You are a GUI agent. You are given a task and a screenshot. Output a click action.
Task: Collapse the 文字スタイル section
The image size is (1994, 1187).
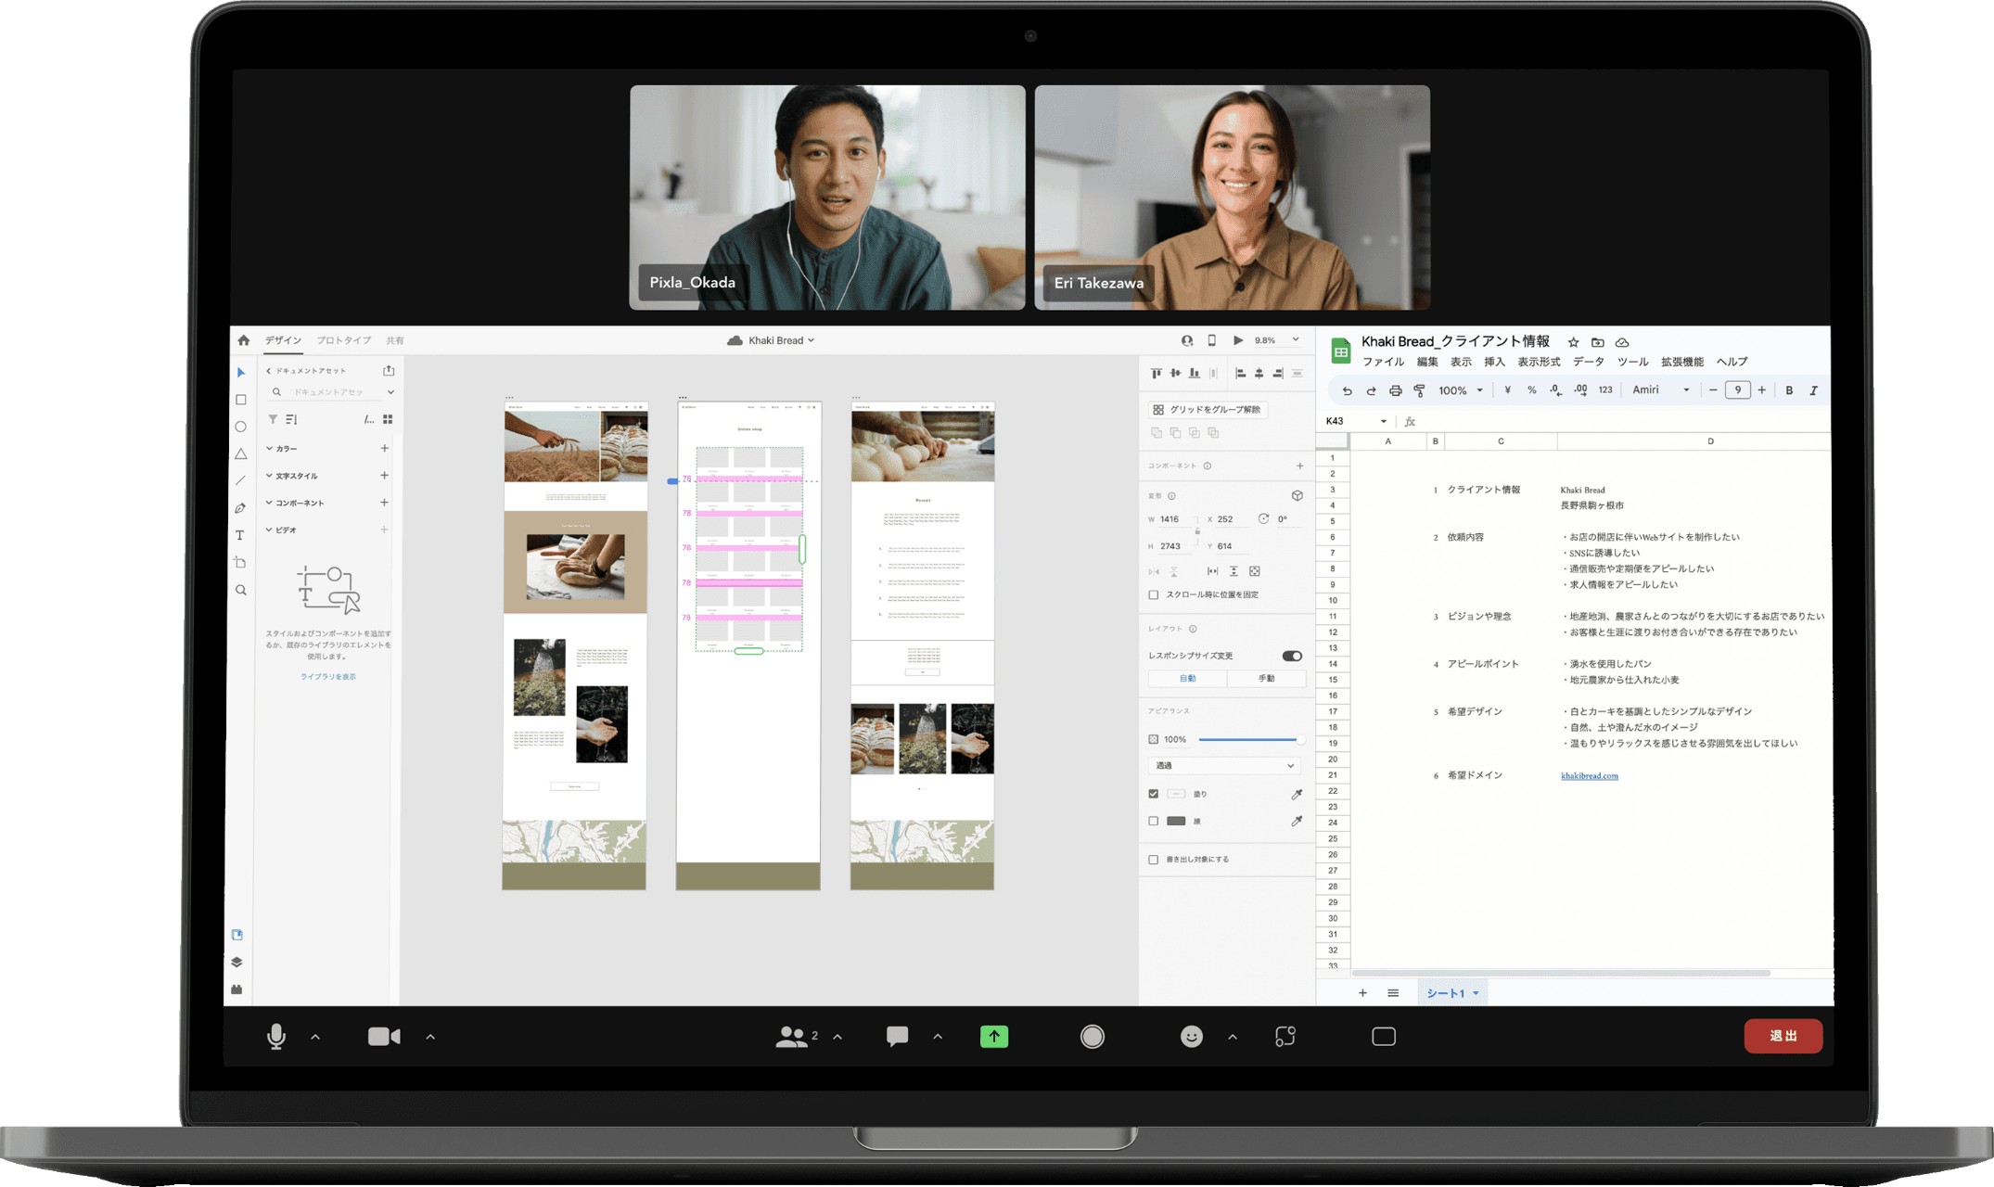click(x=270, y=476)
